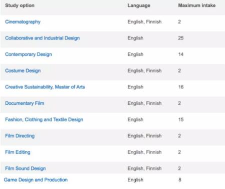Click the Cinematography row language cell

coord(144,22)
